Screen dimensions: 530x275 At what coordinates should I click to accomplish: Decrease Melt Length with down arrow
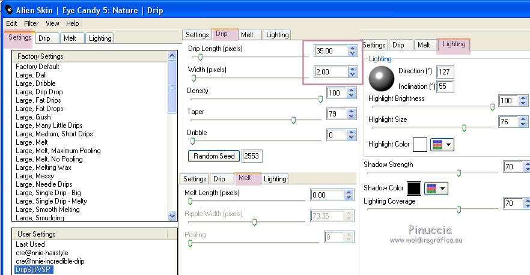(x=349, y=198)
